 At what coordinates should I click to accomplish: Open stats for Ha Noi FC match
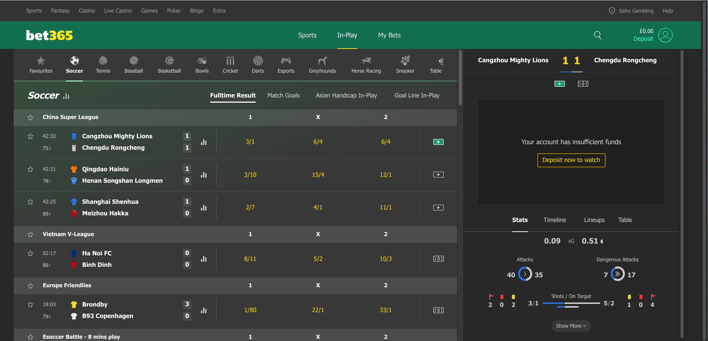(x=204, y=259)
